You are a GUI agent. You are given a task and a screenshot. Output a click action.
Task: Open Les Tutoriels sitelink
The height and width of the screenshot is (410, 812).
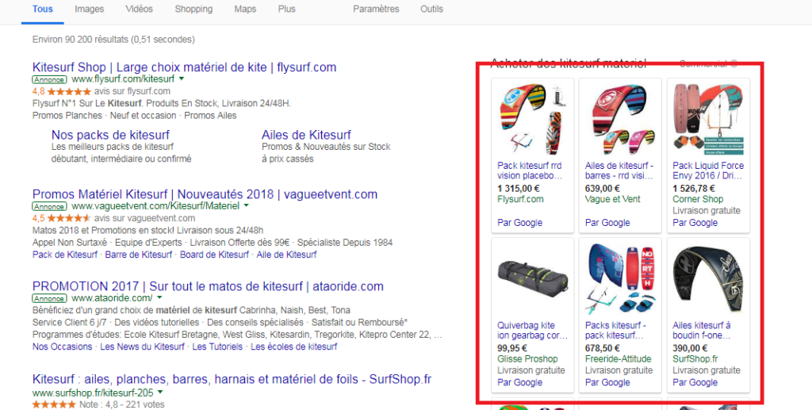coord(217,347)
